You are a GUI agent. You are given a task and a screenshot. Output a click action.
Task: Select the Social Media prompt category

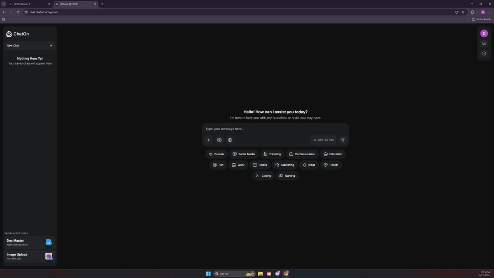(x=244, y=154)
